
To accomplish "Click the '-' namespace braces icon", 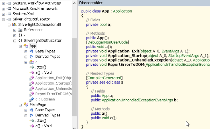I will (x=20, y=35).
